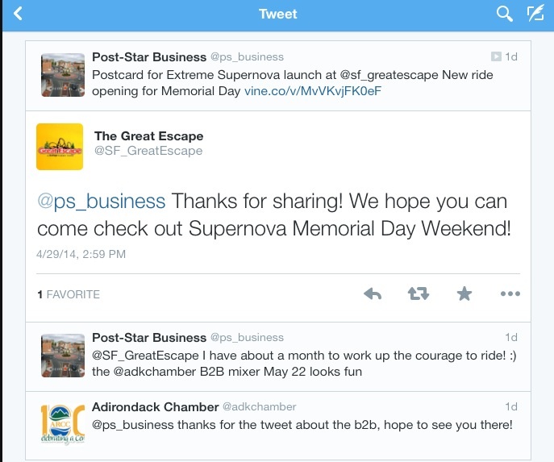This screenshot has height=462, width=554.
Task: Open @ps_business mention in main tweet
Action: tap(101, 201)
